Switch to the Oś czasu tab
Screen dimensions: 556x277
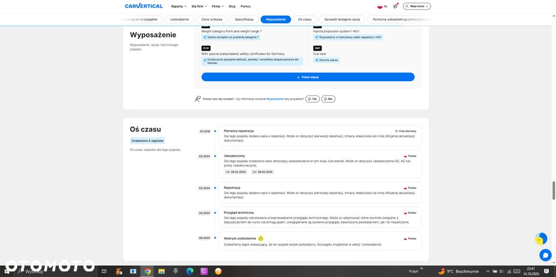pos(305,19)
